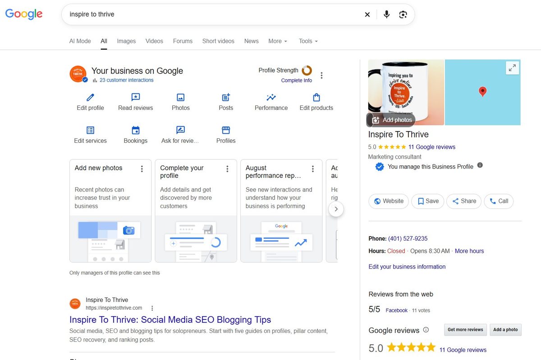The image size is (541, 360).
Task: Expand the More search filter dropdown
Action: coord(278,41)
